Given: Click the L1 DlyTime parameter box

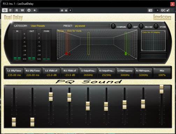Looking at the screenshot, I should tap(14, 73).
